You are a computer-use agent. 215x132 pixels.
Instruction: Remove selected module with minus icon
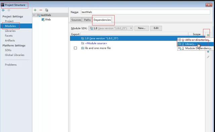41,10
